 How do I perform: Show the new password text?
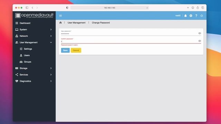[x=200, y=33]
